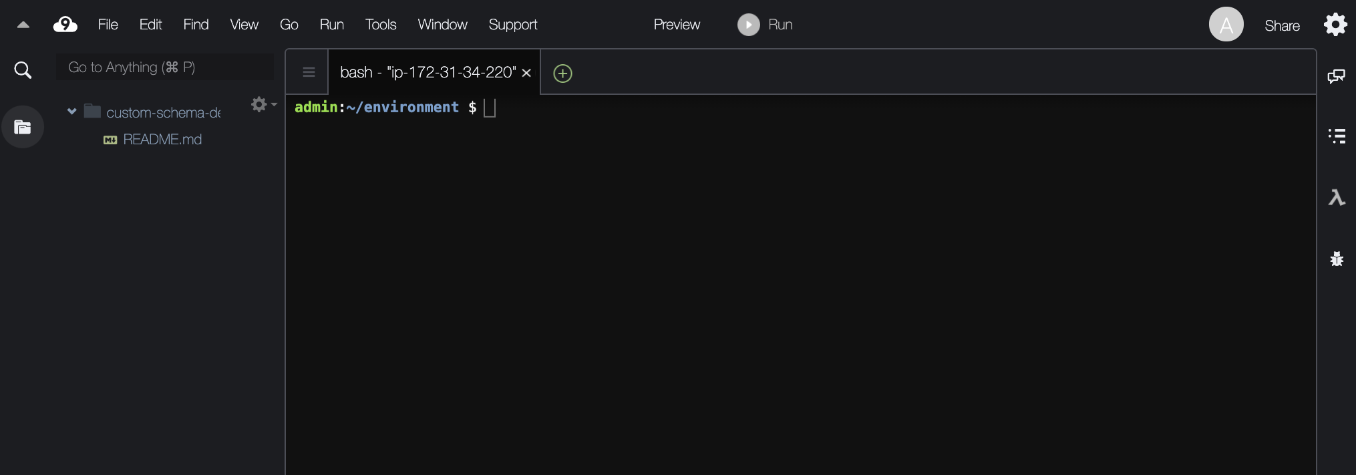Viewport: 1356px width, 475px height.
Task: Click the user avatar A
Action: pos(1226,25)
